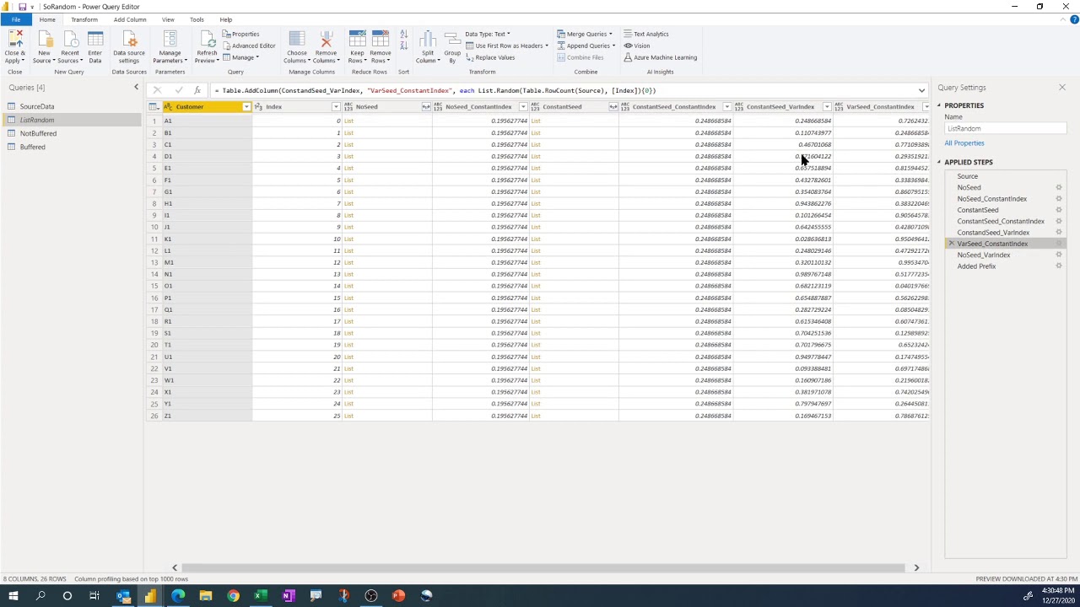The width and height of the screenshot is (1080, 607).
Task: Open Data source settings
Action: click(x=129, y=47)
